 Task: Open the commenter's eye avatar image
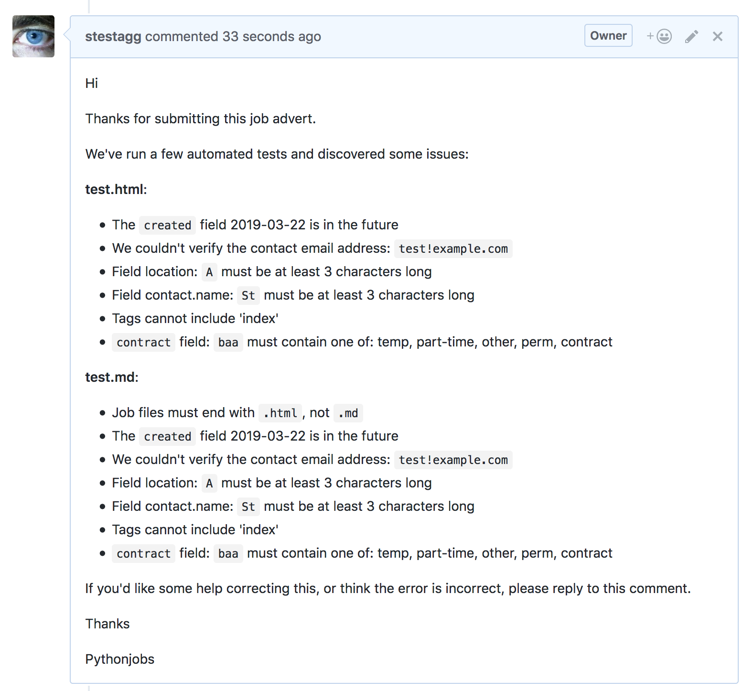[33, 36]
